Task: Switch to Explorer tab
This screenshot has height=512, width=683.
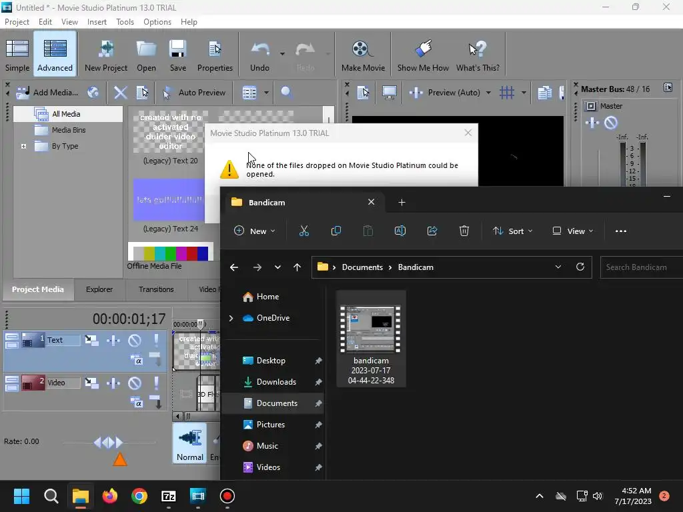Action: coord(99,289)
